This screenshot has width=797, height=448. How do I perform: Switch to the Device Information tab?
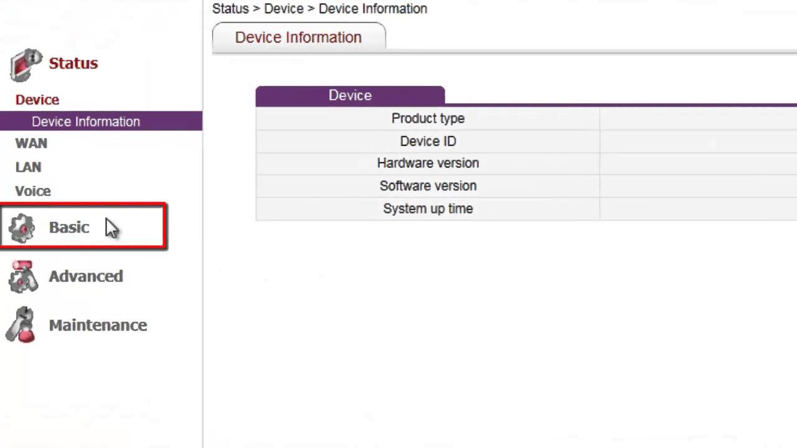pyautogui.click(x=298, y=37)
